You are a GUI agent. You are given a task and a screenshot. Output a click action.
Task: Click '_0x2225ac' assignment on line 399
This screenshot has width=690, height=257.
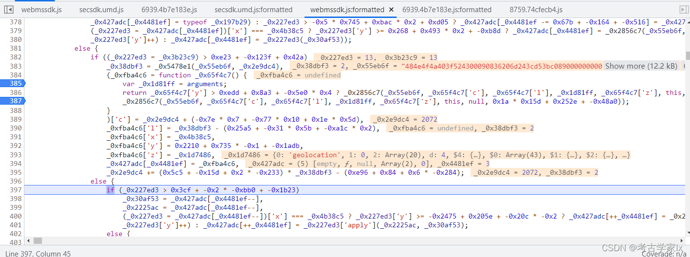pos(193,207)
